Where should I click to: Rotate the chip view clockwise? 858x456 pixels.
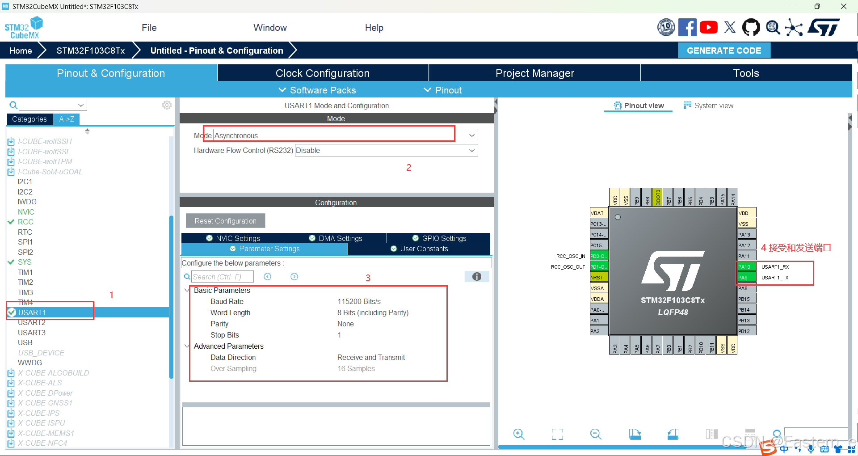click(635, 434)
